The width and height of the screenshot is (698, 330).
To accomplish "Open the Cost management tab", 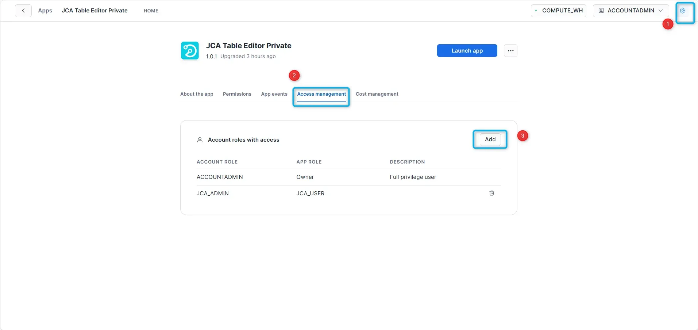I will click(377, 94).
